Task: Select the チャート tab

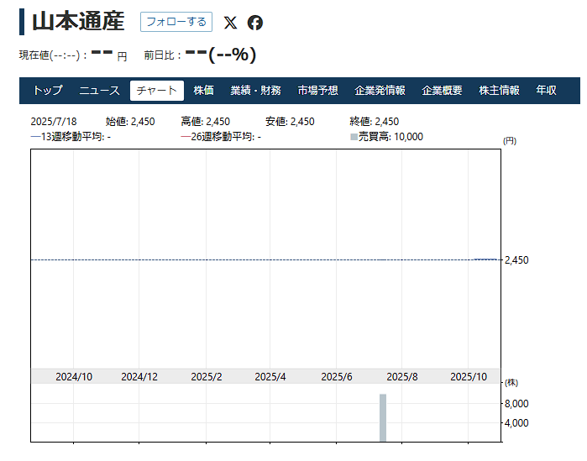Action: (x=157, y=90)
